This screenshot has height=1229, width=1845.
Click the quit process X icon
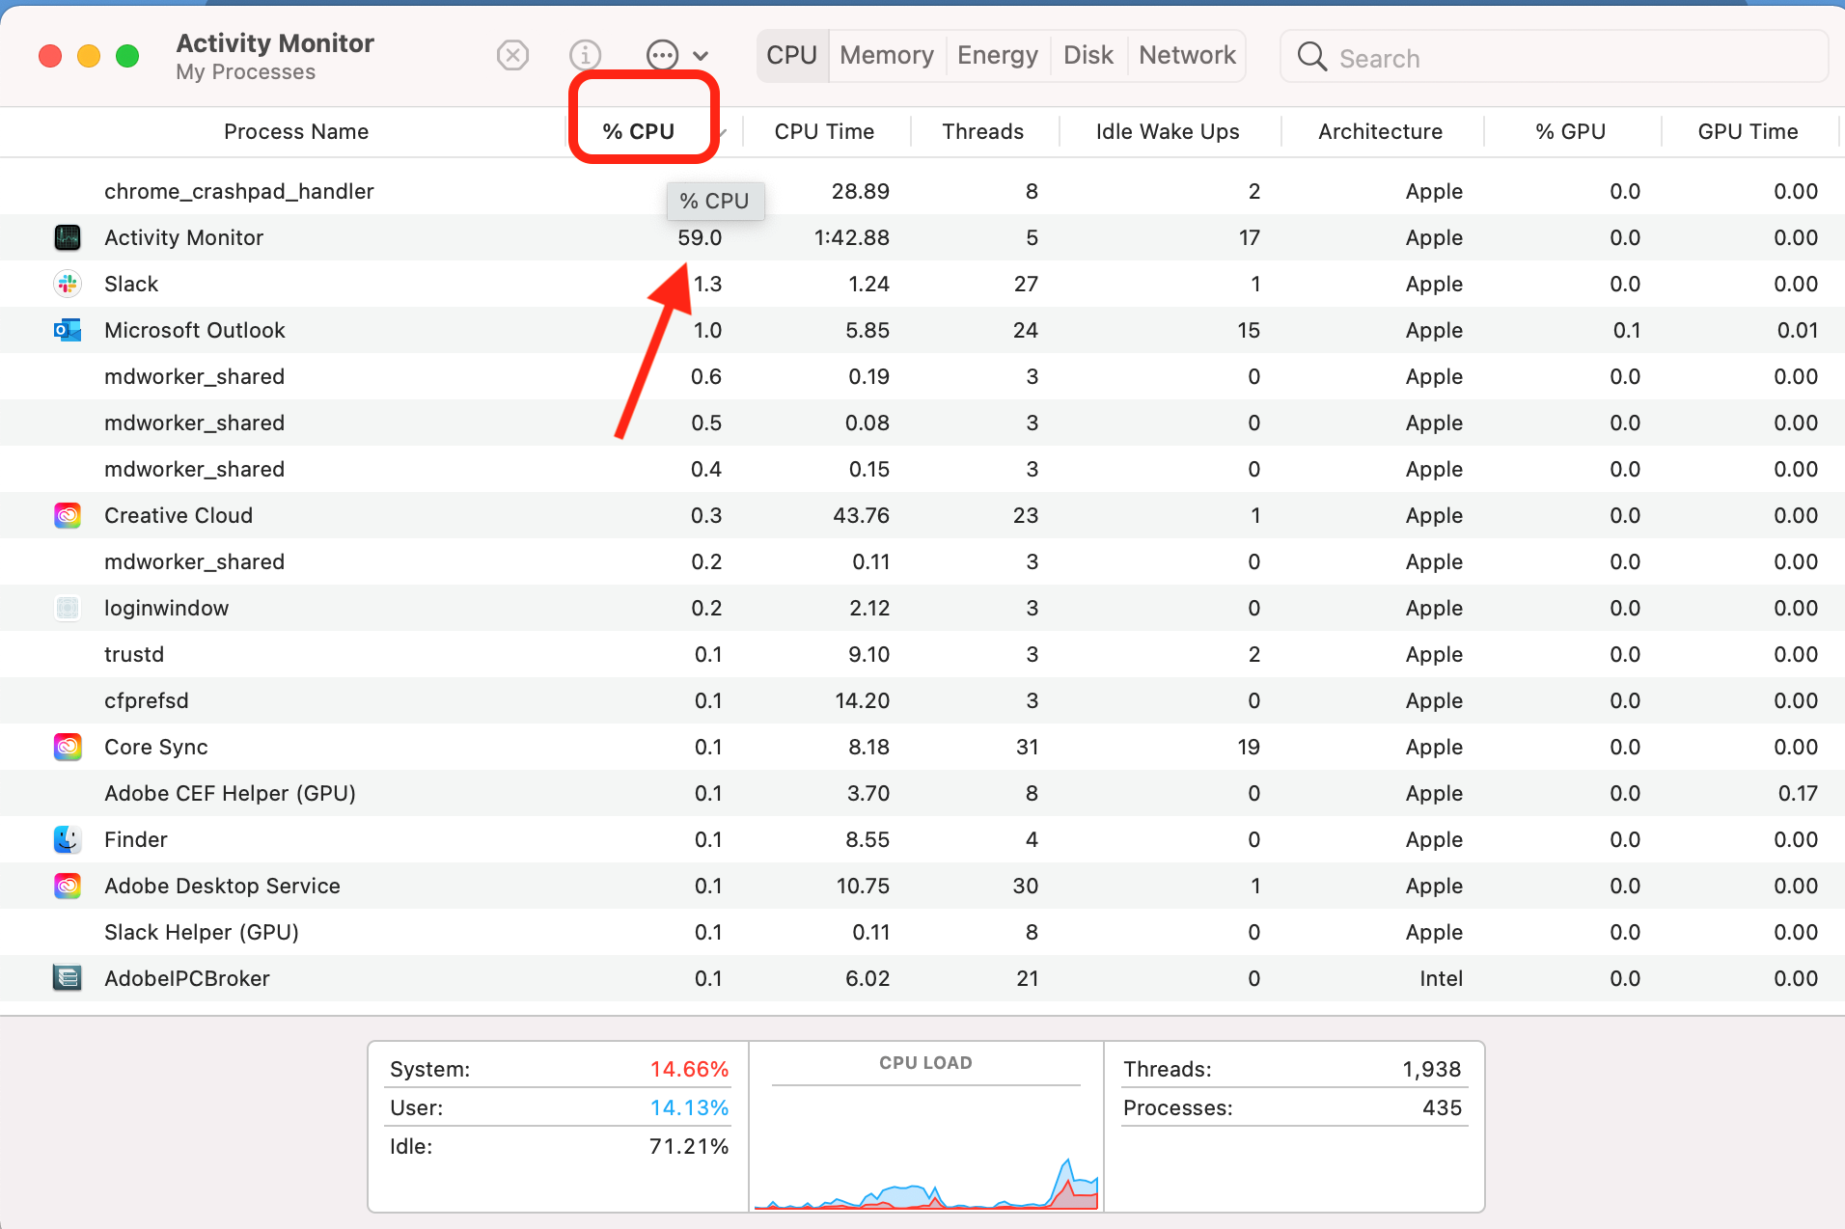coord(512,55)
